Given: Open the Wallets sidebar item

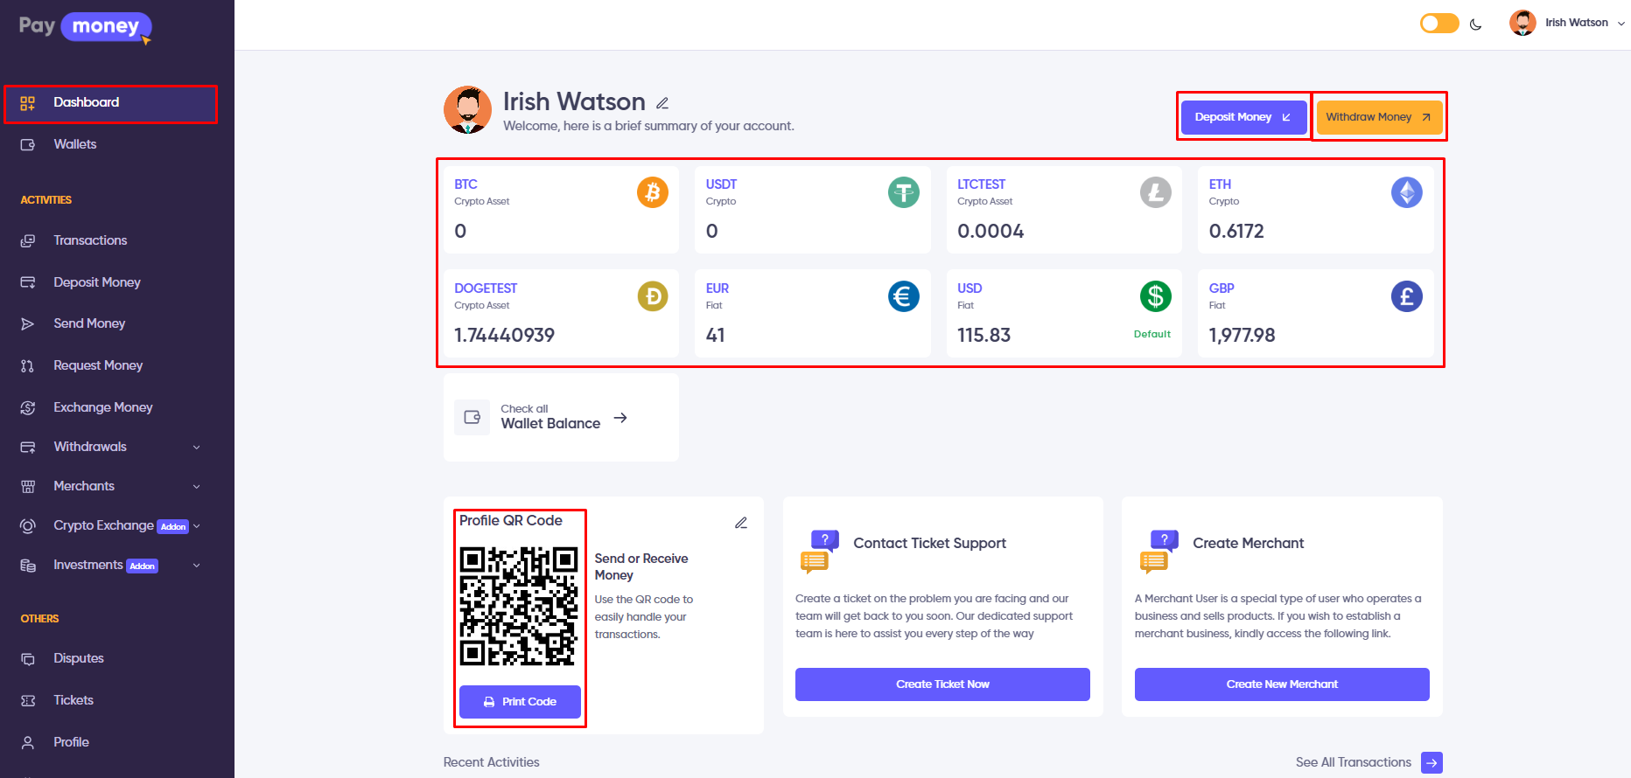Looking at the screenshot, I should tap(75, 144).
